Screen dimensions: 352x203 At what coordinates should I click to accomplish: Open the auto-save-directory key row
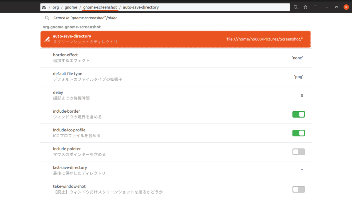click(x=176, y=39)
